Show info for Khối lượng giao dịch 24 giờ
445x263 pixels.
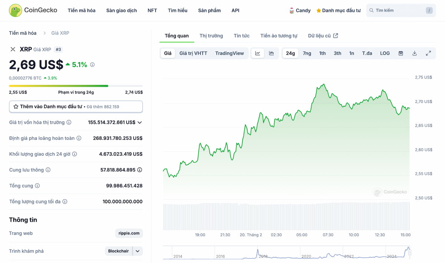tap(75, 154)
